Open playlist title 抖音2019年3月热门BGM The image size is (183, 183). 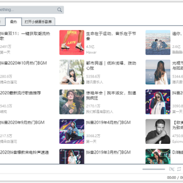click(x=108, y=152)
